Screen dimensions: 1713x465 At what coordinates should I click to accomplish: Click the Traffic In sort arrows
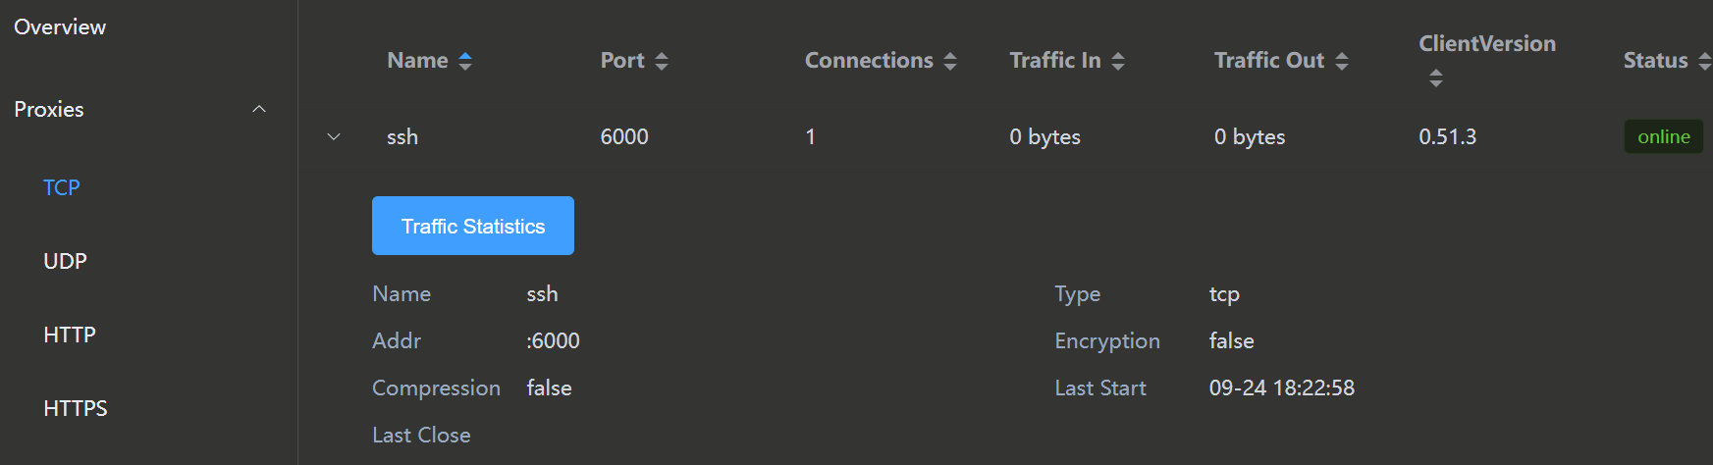pyautogui.click(x=1118, y=61)
